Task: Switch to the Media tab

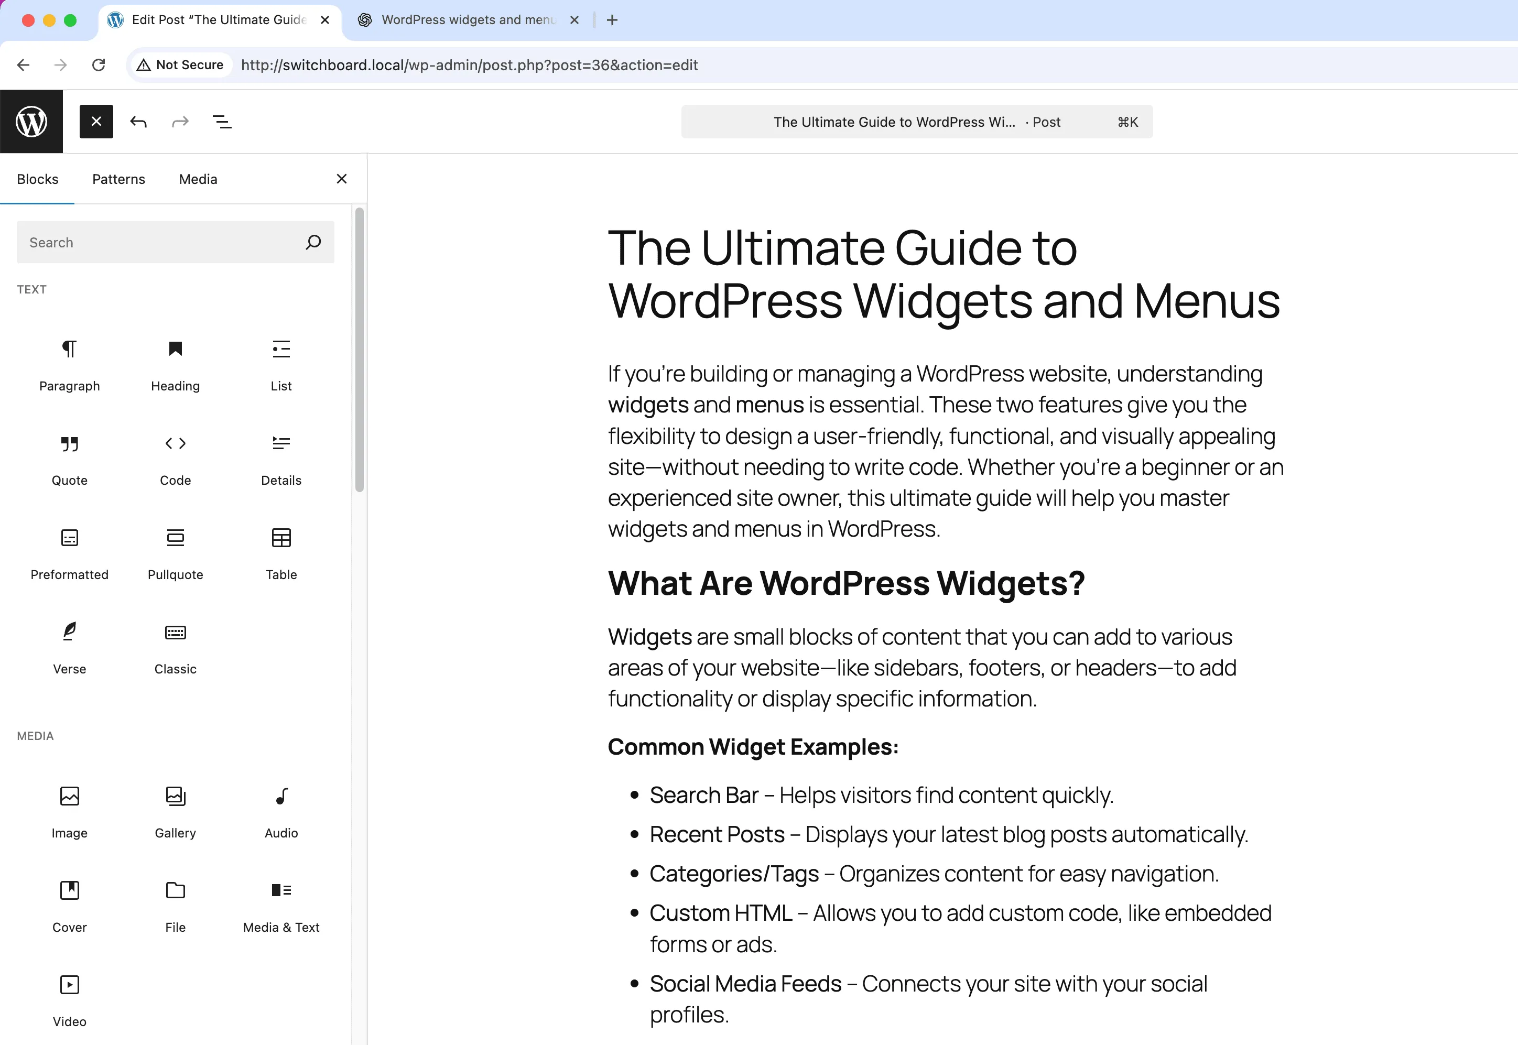Action: (198, 179)
